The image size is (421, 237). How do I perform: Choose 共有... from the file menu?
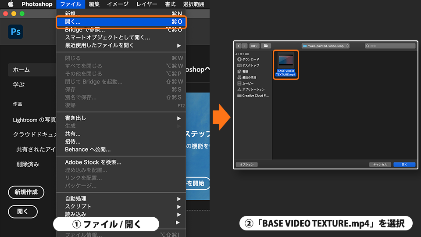(x=121, y=134)
